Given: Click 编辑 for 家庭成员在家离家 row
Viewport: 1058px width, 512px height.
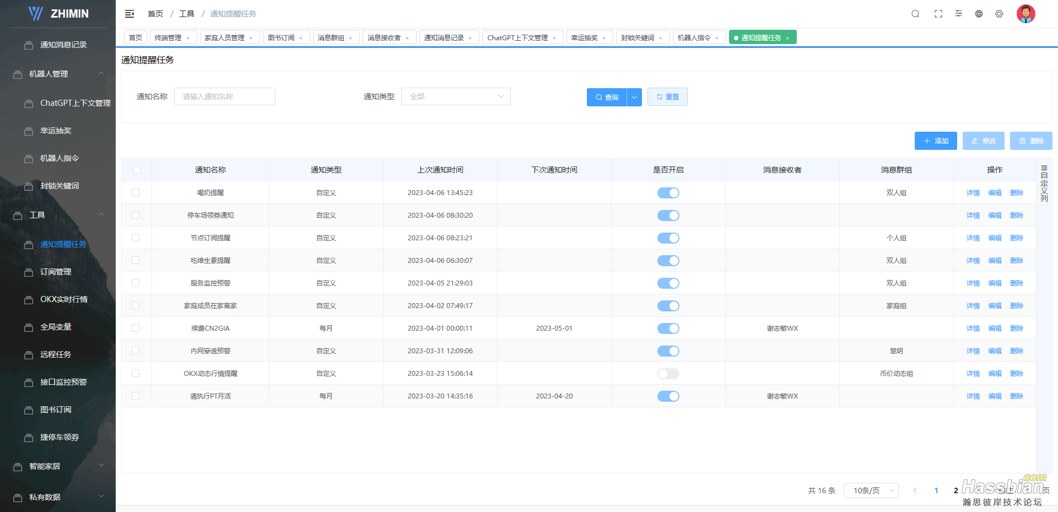Looking at the screenshot, I should point(995,306).
